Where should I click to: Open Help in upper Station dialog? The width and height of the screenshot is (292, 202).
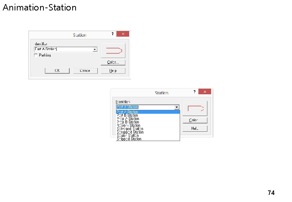[x=113, y=71]
